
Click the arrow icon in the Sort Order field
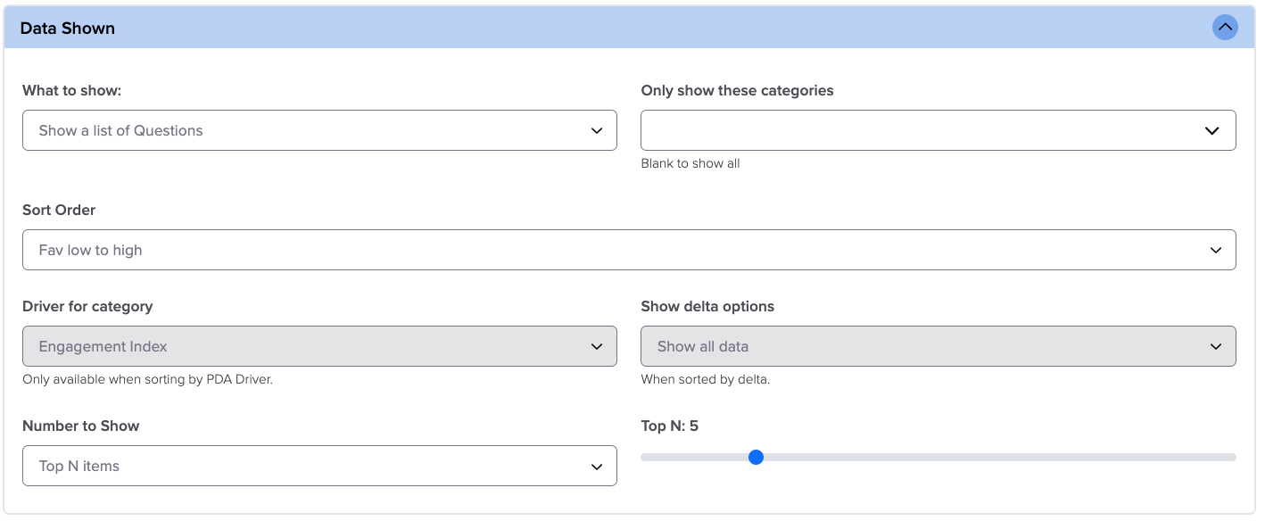(x=1215, y=251)
